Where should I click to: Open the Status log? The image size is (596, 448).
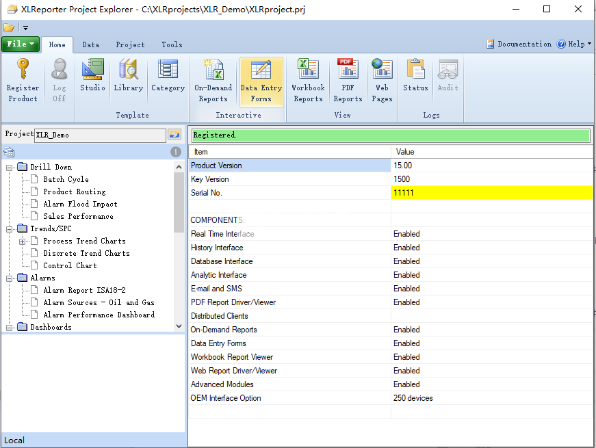pyautogui.click(x=415, y=75)
